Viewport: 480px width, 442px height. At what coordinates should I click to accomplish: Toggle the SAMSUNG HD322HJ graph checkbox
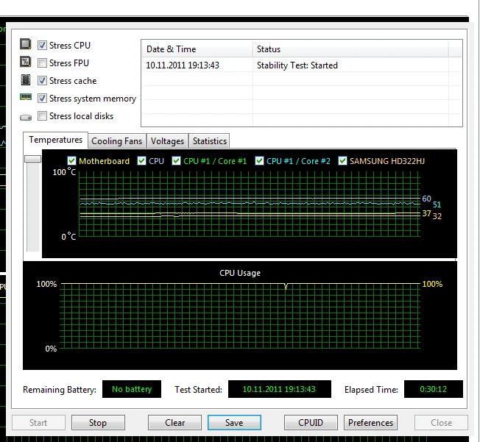tap(342, 161)
